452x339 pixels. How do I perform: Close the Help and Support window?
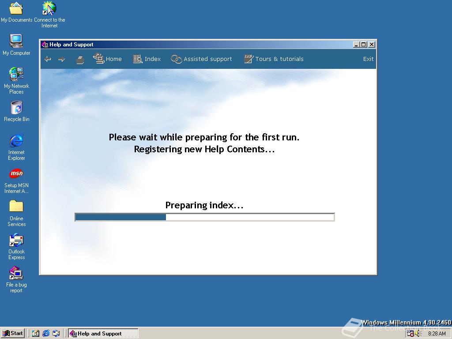[x=372, y=45]
